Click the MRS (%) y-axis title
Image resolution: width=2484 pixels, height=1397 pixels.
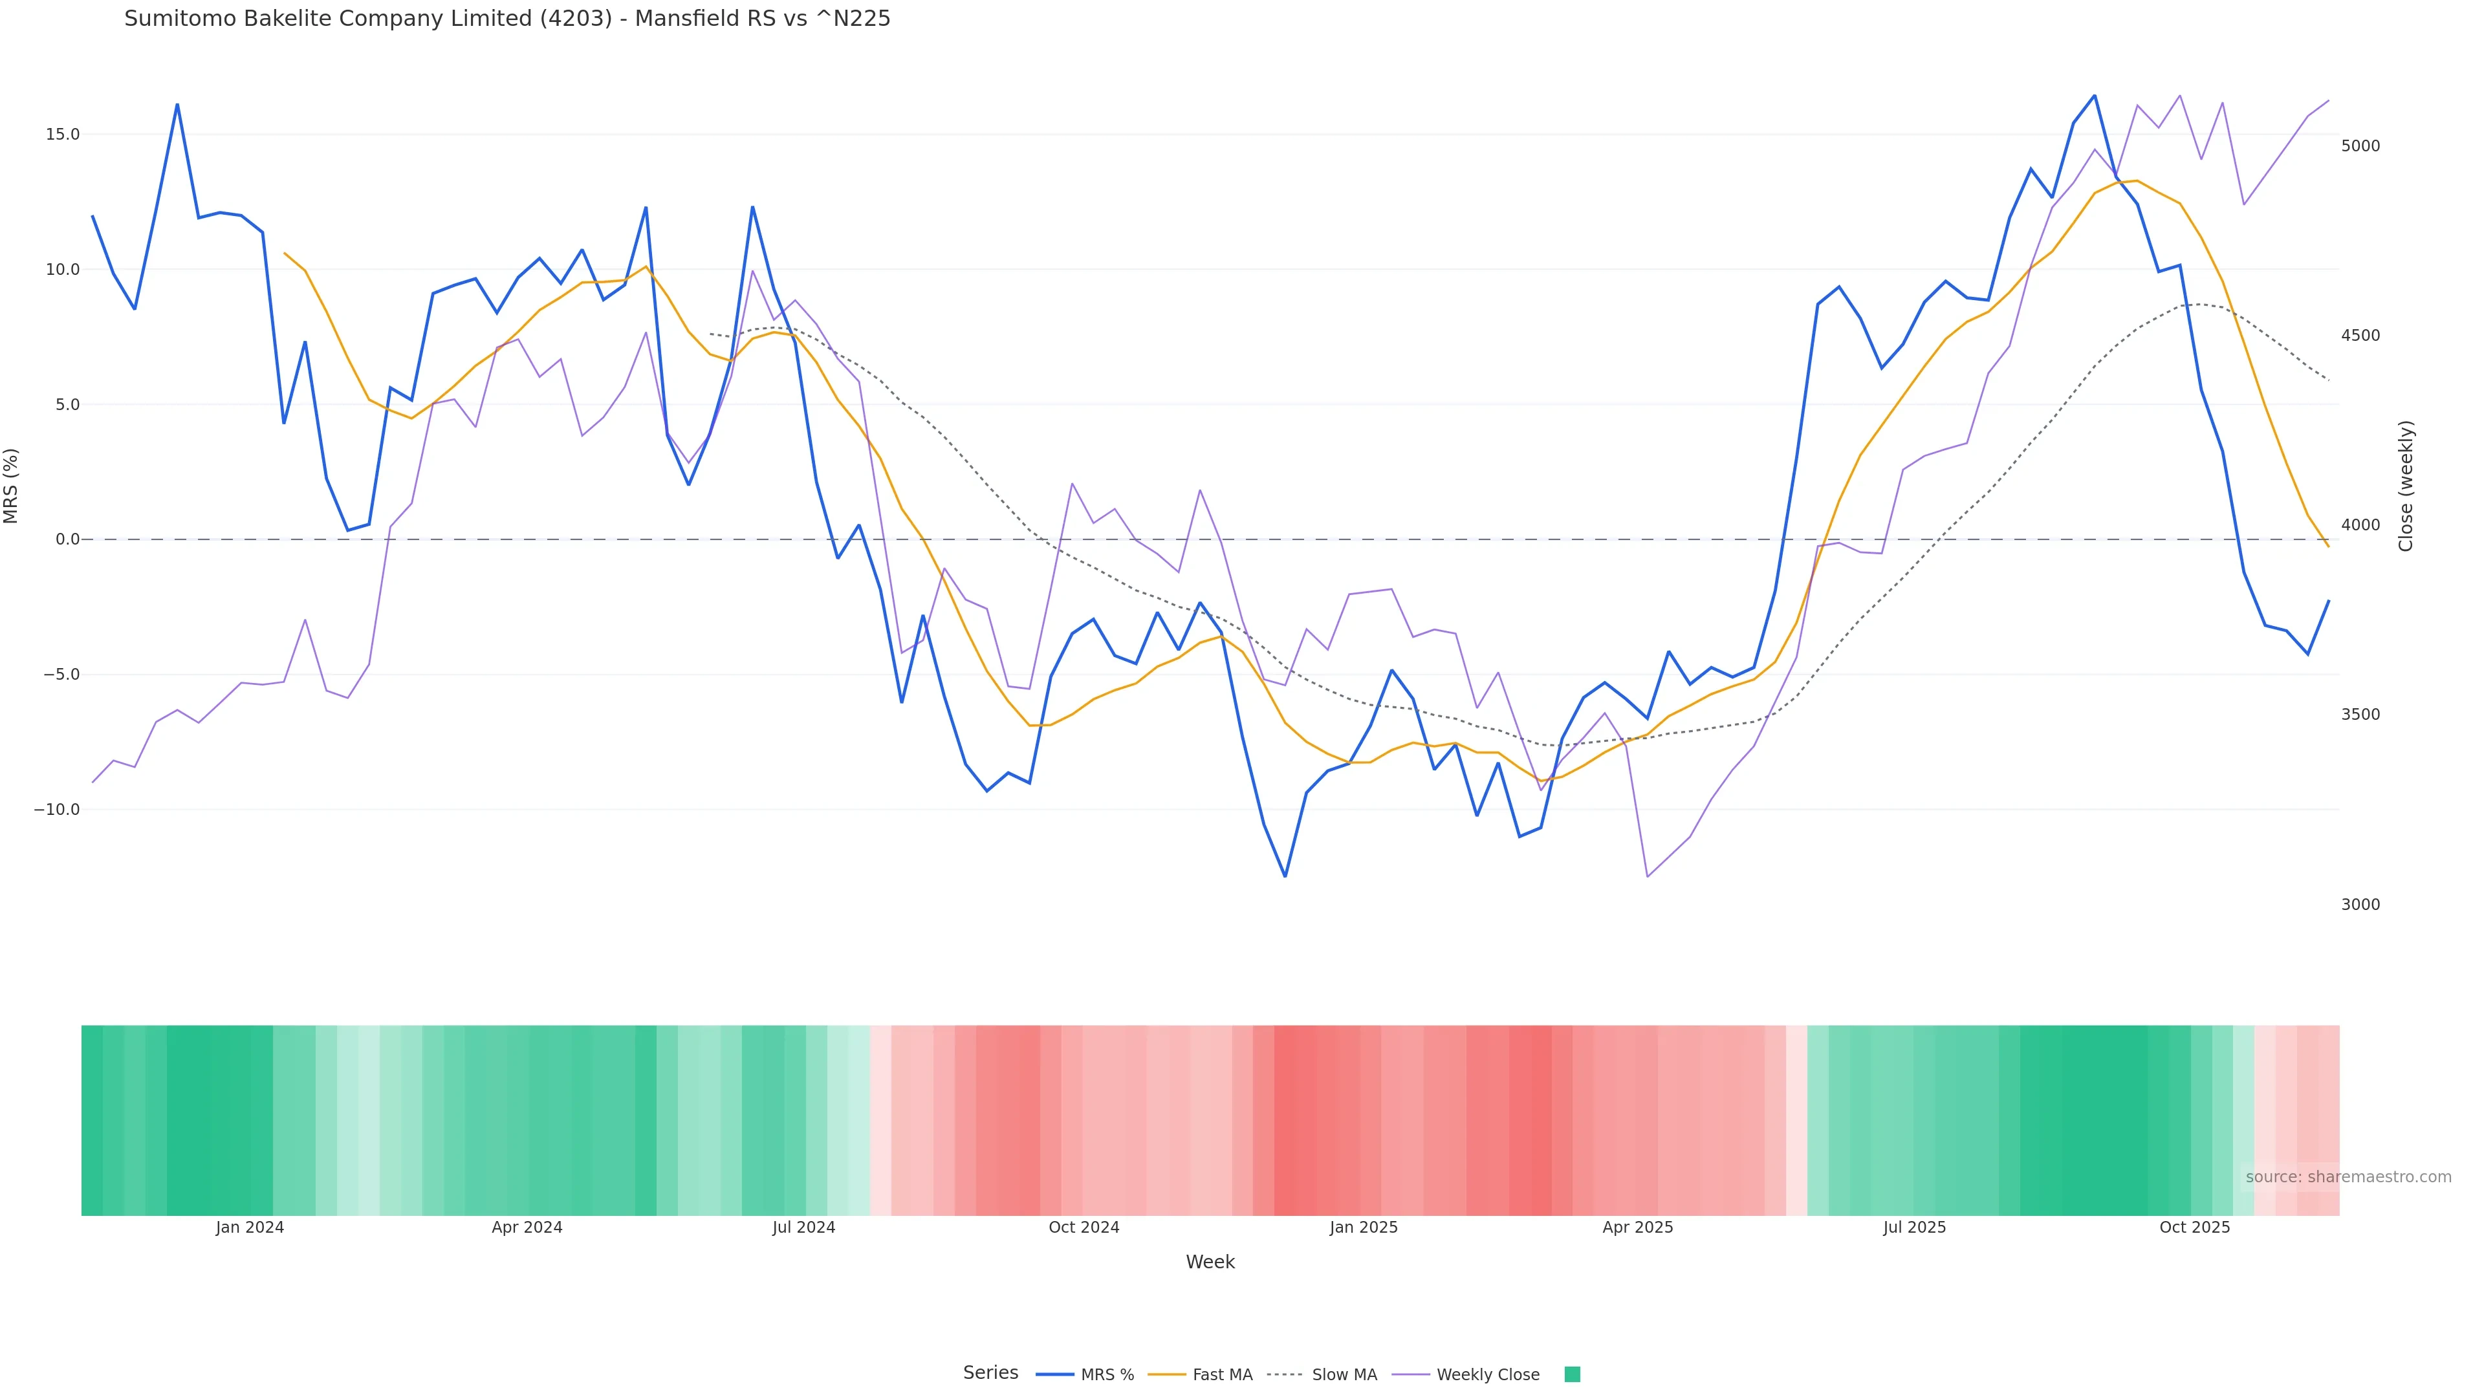tap(12, 486)
